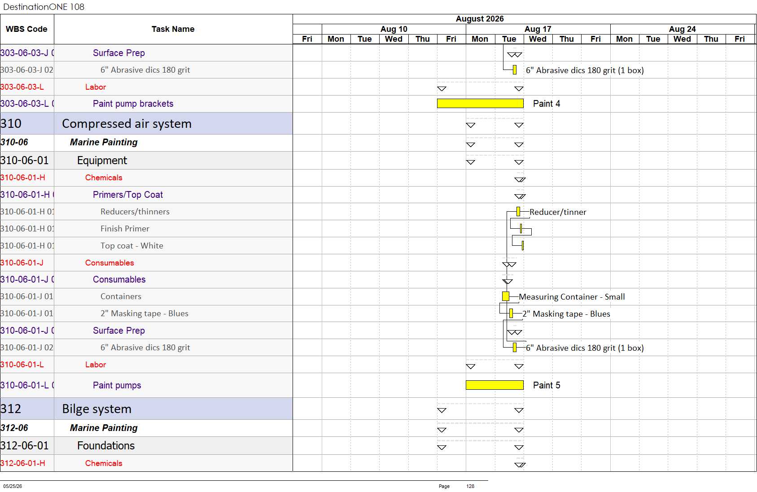Select the 2" Masking tape - Blues task name
The image size is (757, 492).
click(x=144, y=313)
